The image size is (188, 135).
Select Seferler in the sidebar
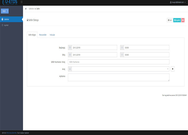click(x=11, y=19)
